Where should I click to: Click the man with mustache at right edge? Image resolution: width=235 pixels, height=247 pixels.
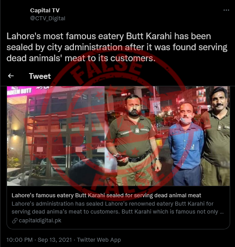click(x=216, y=136)
